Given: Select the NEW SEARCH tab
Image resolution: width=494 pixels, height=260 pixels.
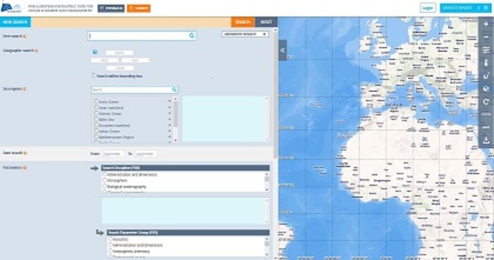Looking at the screenshot, I should [x=15, y=22].
